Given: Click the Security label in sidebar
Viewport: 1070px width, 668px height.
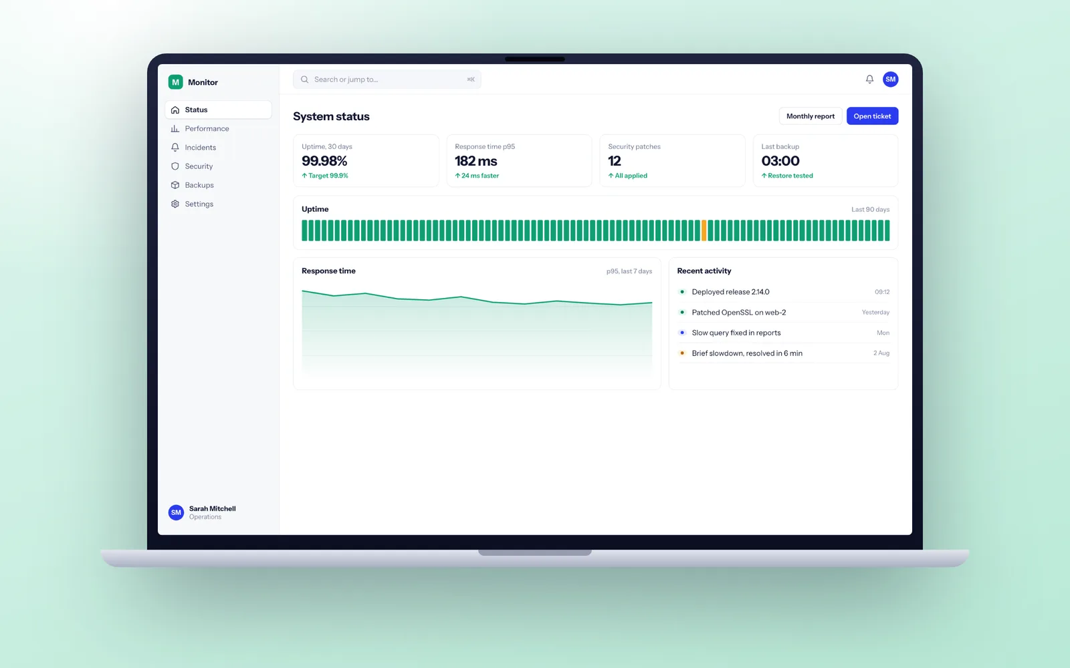Looking at the screenshot, I should pos(199,166).
